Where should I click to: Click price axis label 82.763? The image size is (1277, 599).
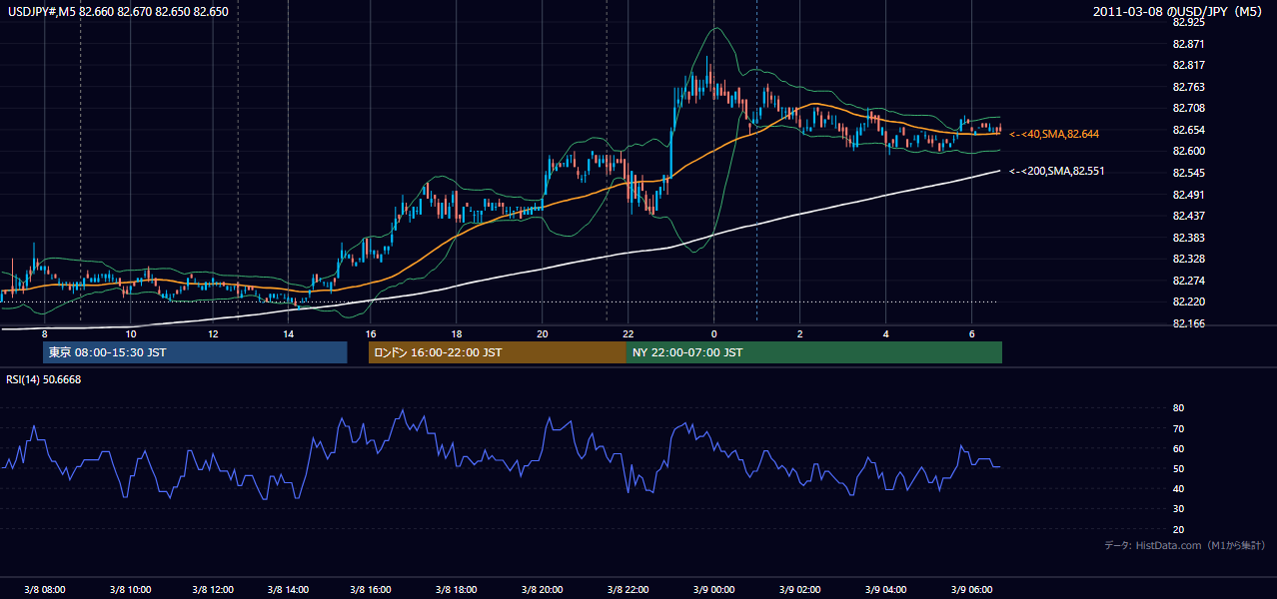(x=1189, y=87)
